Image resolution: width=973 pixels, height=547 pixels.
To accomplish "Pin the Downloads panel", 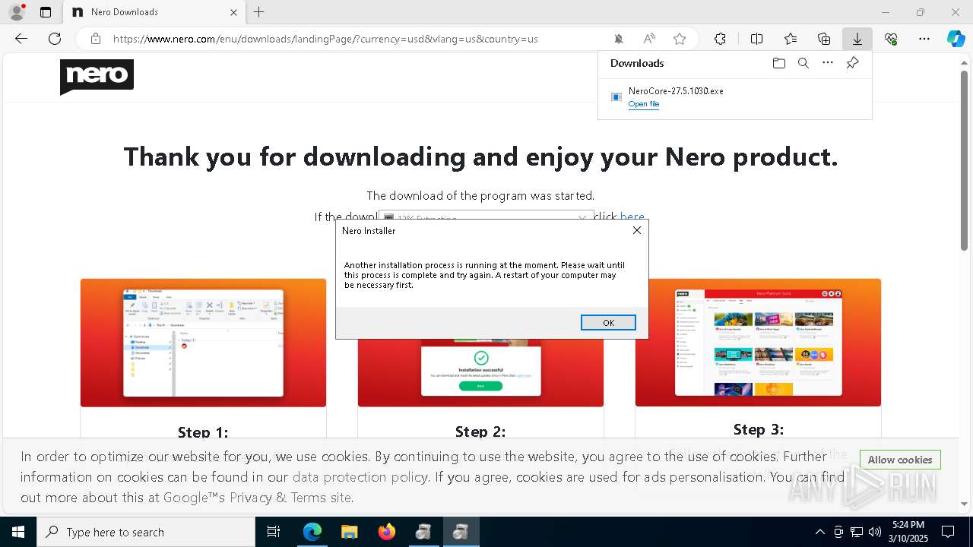I will pos(852,63).
